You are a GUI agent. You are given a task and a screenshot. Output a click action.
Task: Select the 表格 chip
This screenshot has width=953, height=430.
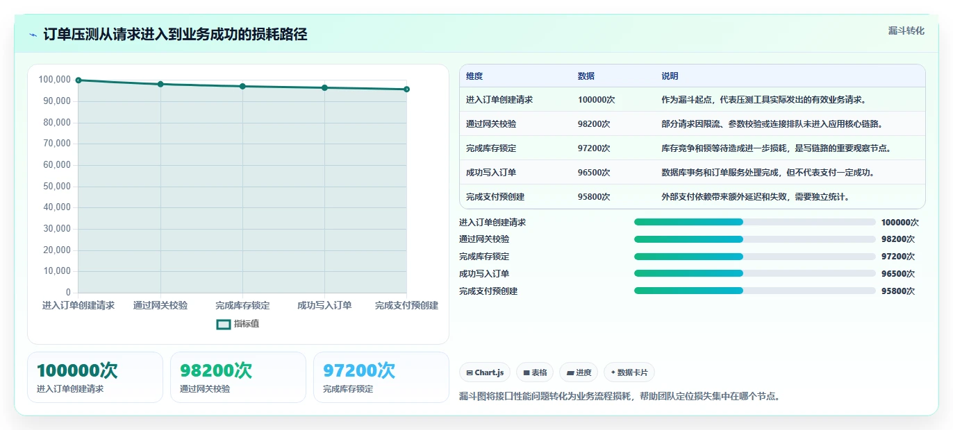(x=535, y=372)
